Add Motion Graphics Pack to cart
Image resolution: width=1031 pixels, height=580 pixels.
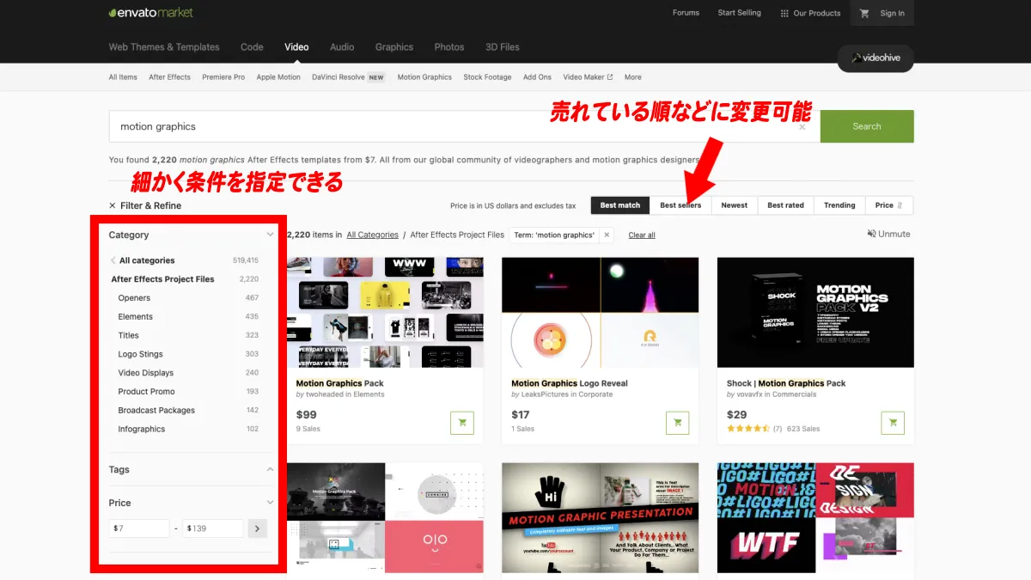click(462, 423)
